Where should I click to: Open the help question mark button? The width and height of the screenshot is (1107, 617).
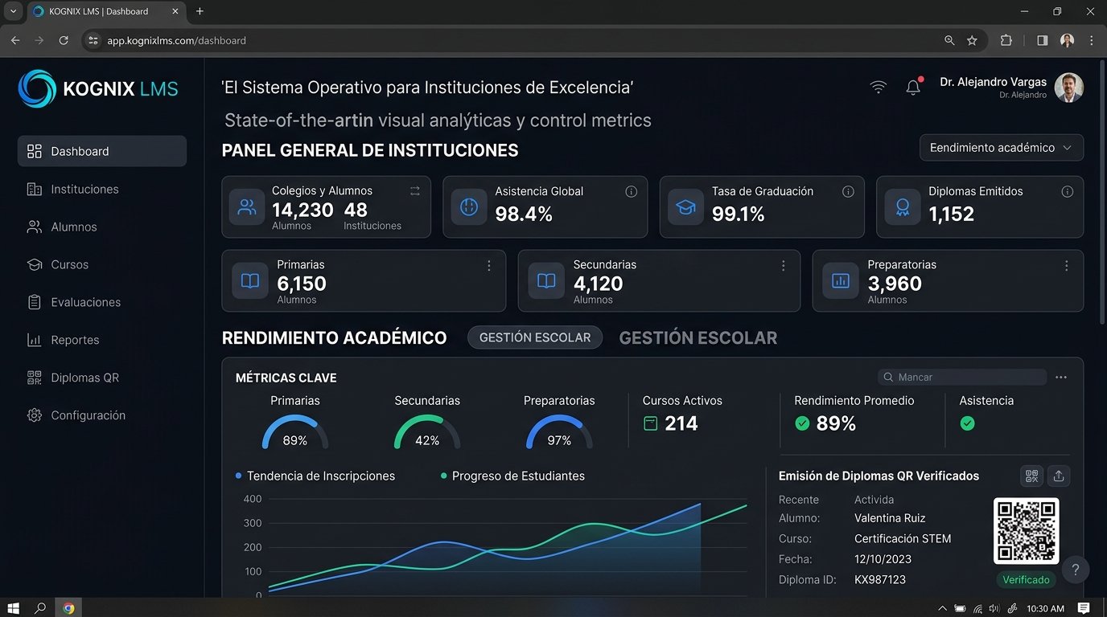pyautogui.click(x=1076, y=570)
